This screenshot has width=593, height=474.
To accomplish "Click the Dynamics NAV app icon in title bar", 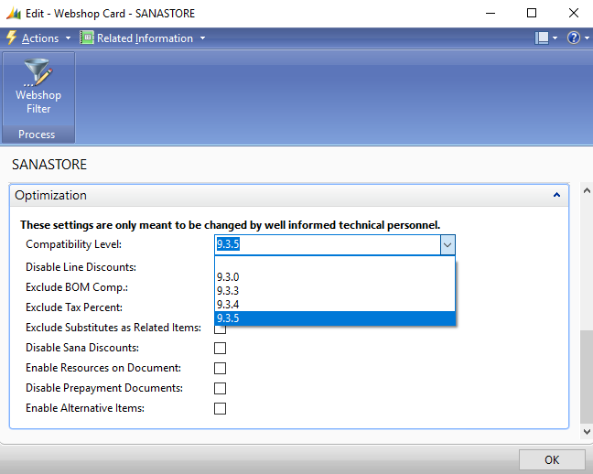I will pyautogui.click(x=14, y=14).
